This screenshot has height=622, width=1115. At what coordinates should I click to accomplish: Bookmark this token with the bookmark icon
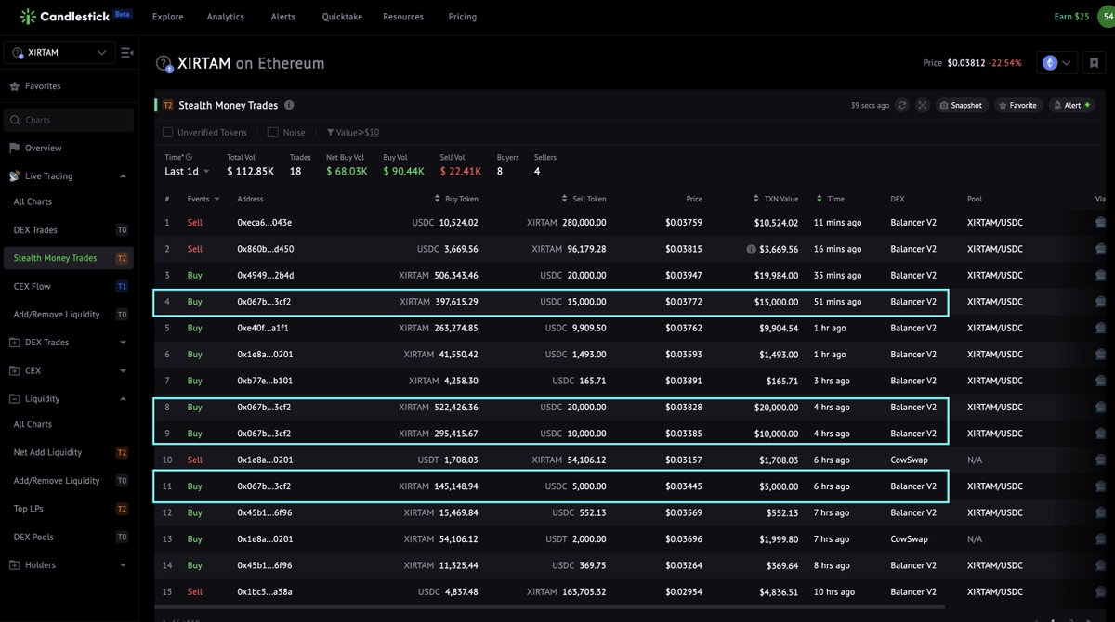click(x=1094, y=63)
